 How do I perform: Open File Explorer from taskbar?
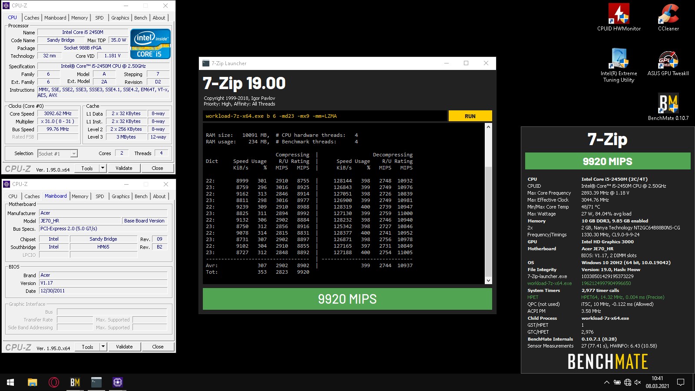coord(32,382)
